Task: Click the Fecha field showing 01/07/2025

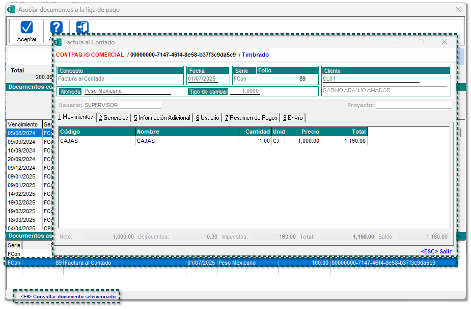Action: tap(203, 79)
